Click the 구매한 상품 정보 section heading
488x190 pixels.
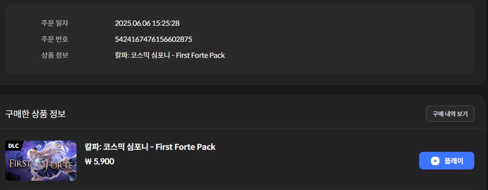click(x=35, y=114)
